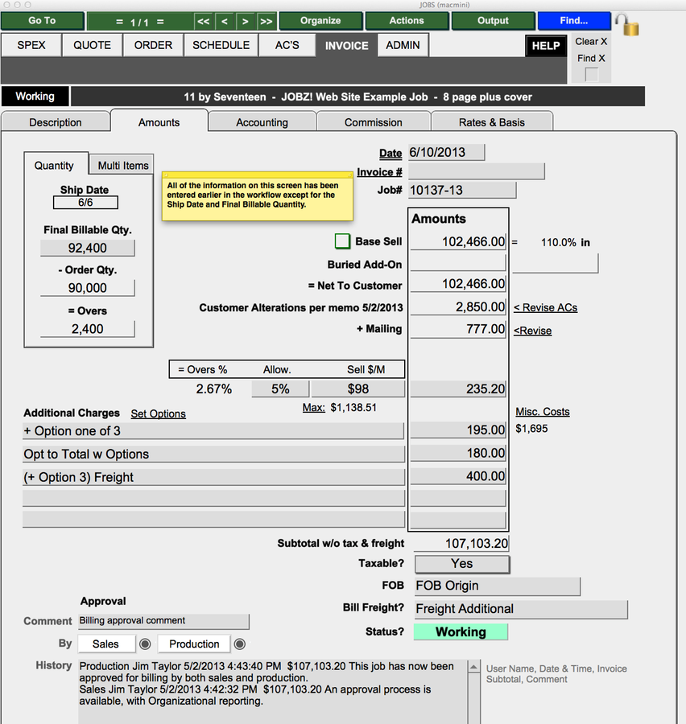
Task: Select the Production approval radio button
Action: click(x=239, y=644)
